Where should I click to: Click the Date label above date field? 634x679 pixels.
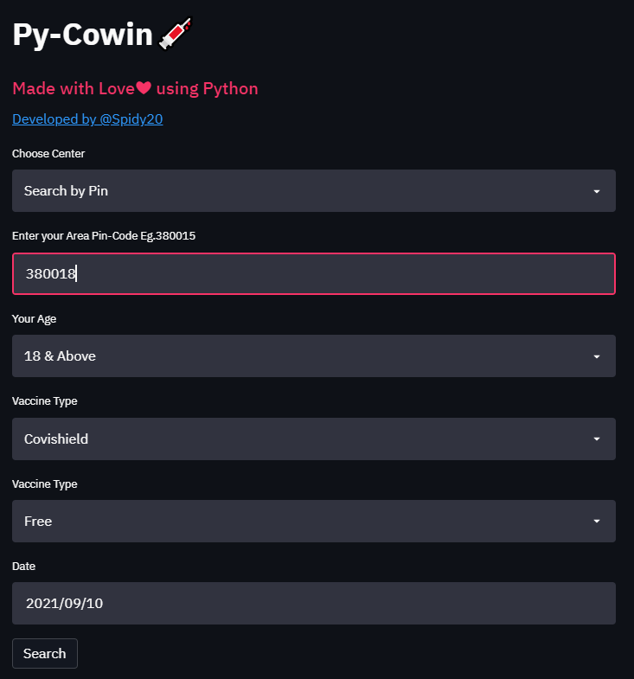24,567
